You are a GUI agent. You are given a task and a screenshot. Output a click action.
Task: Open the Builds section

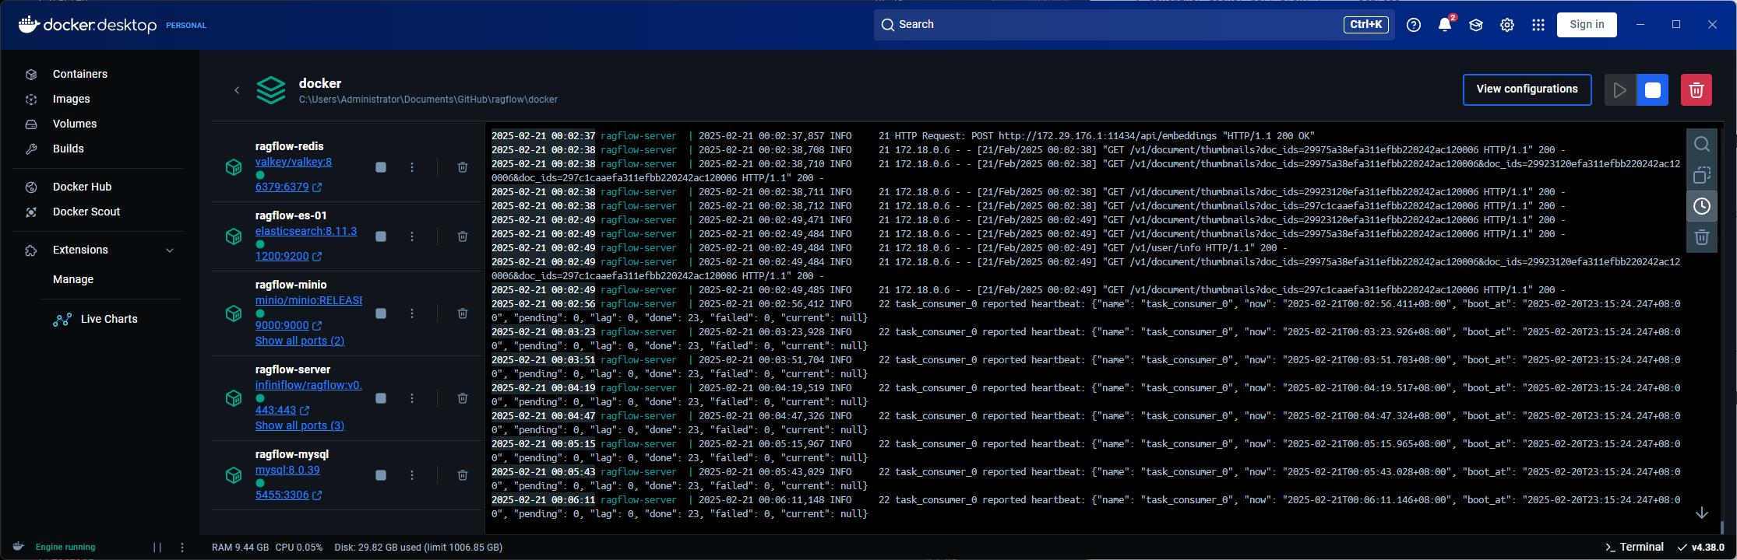[69, 149]
